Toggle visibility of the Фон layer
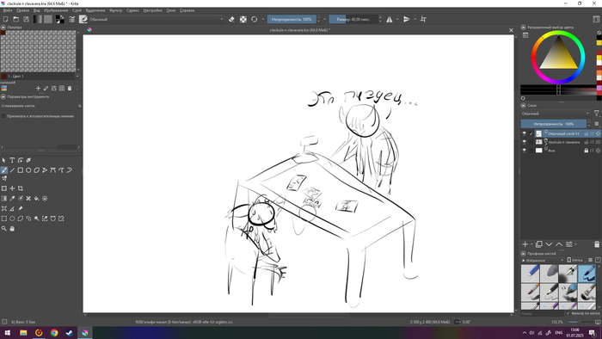This screenshot has height=339, width=602. [x=524, y=151]
